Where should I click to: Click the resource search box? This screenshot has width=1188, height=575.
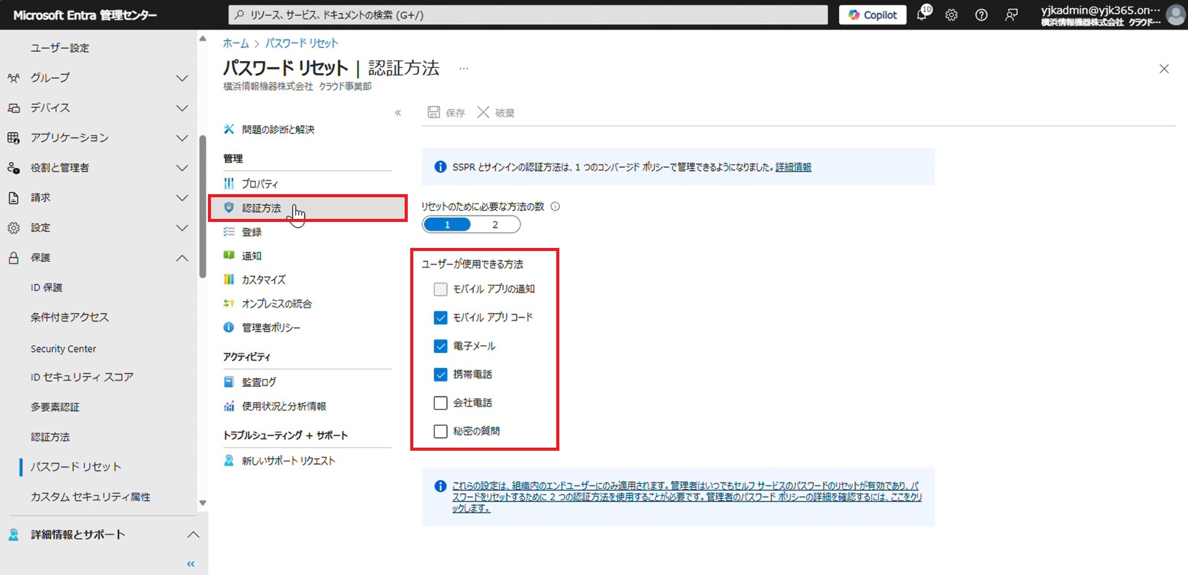coord(528,15)
